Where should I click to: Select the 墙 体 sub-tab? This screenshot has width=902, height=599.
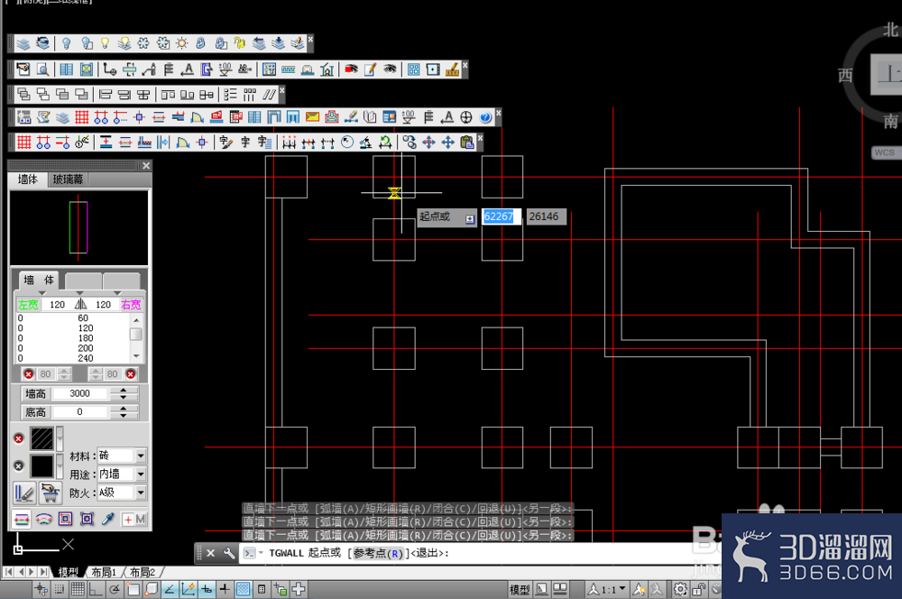(39, 281)
